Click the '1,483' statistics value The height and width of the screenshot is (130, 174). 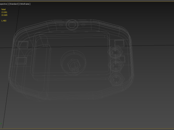tap(4, 21)
